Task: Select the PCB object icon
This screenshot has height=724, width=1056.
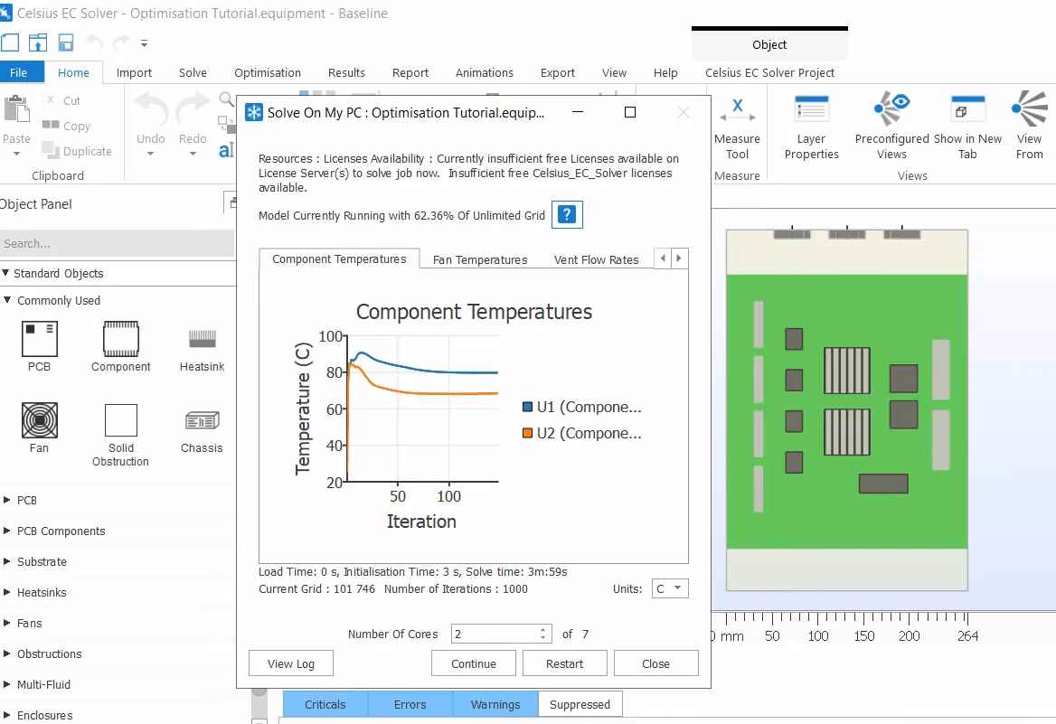Action: (x=39, y=339)
